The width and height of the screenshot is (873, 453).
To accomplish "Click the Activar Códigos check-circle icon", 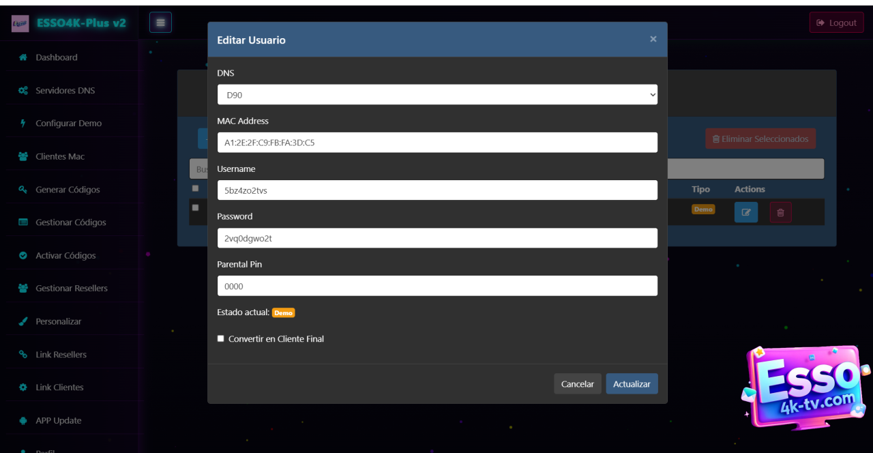I will 23,256.
